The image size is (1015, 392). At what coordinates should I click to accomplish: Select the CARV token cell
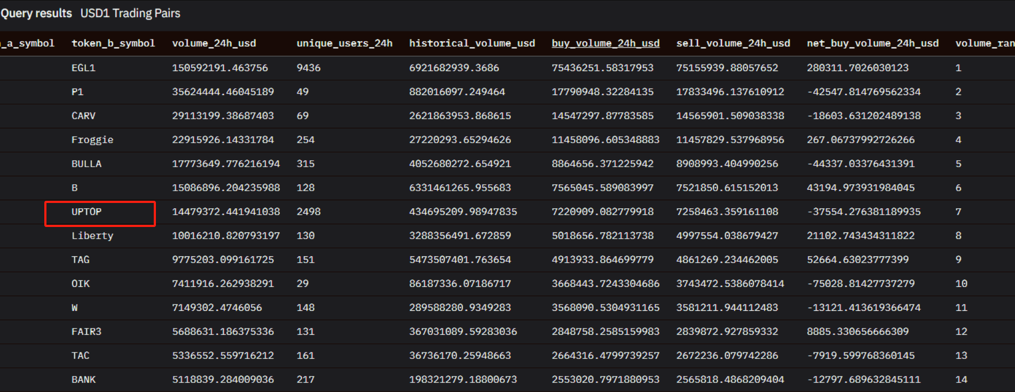point(83,116)
